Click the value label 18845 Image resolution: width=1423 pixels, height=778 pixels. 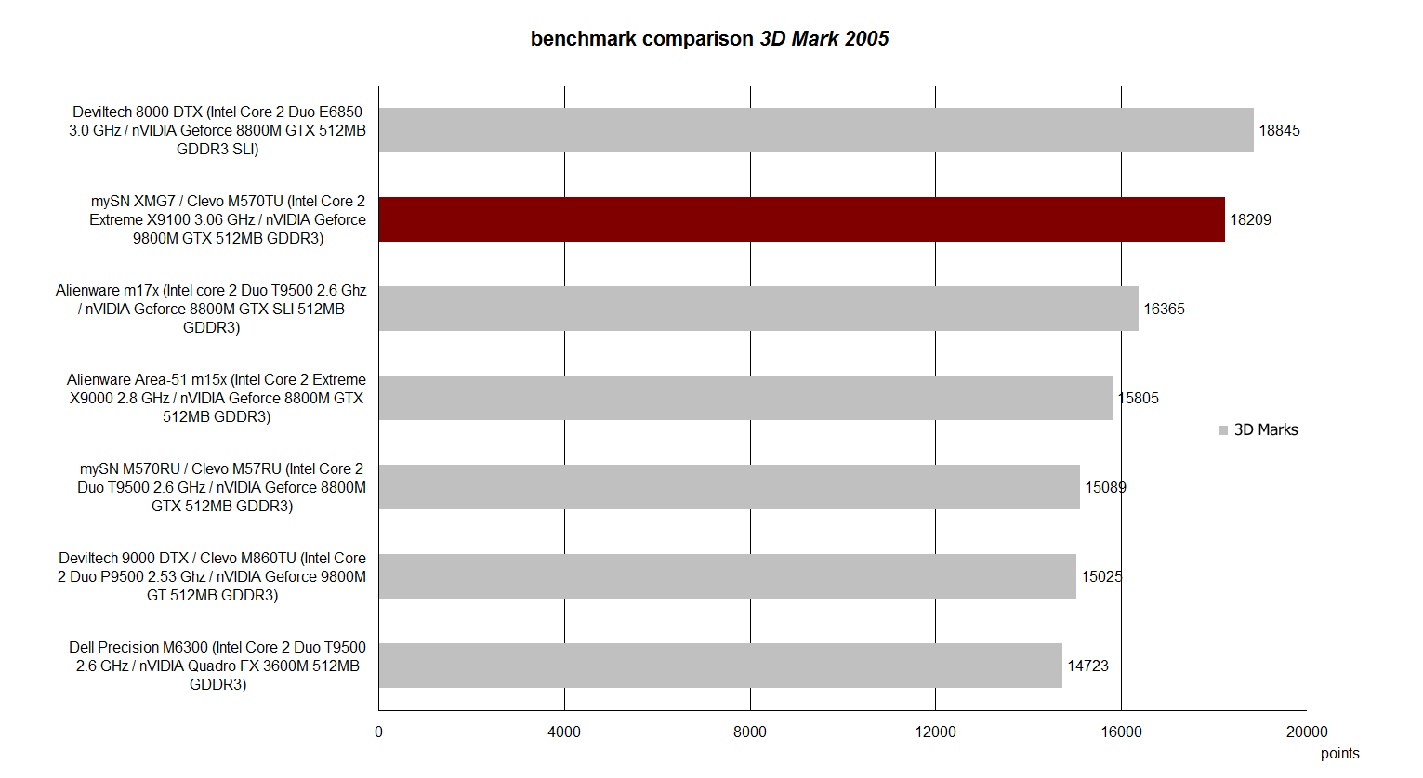tap(1279, 130)
